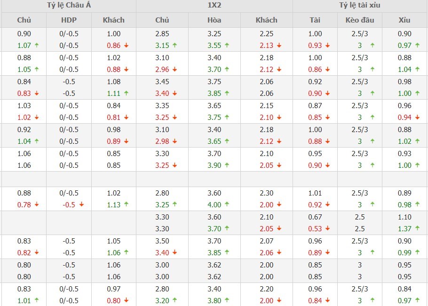Click the green up arrow beside 1.07
Image resolution: width=428 pixels, height=306 pixels.
pyautogui.click(x=37, y=46)
